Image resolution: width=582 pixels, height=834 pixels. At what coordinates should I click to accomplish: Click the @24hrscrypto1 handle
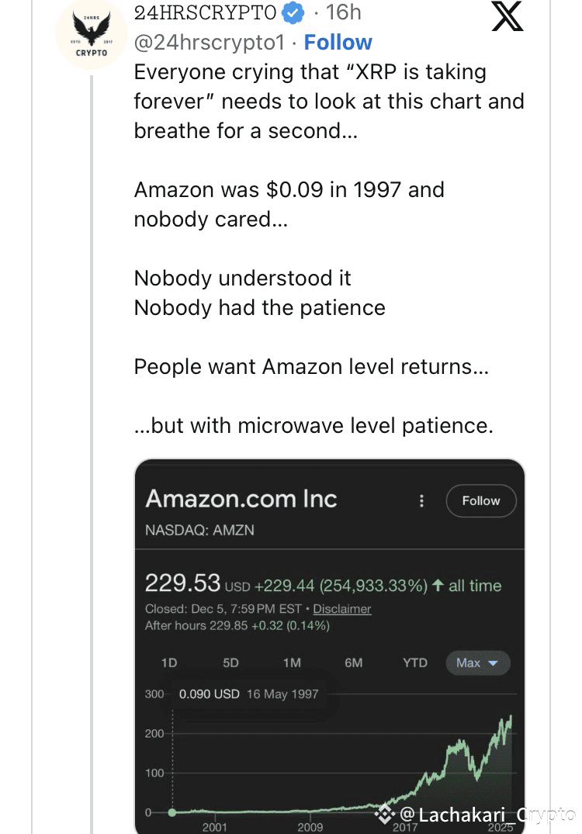210,42
